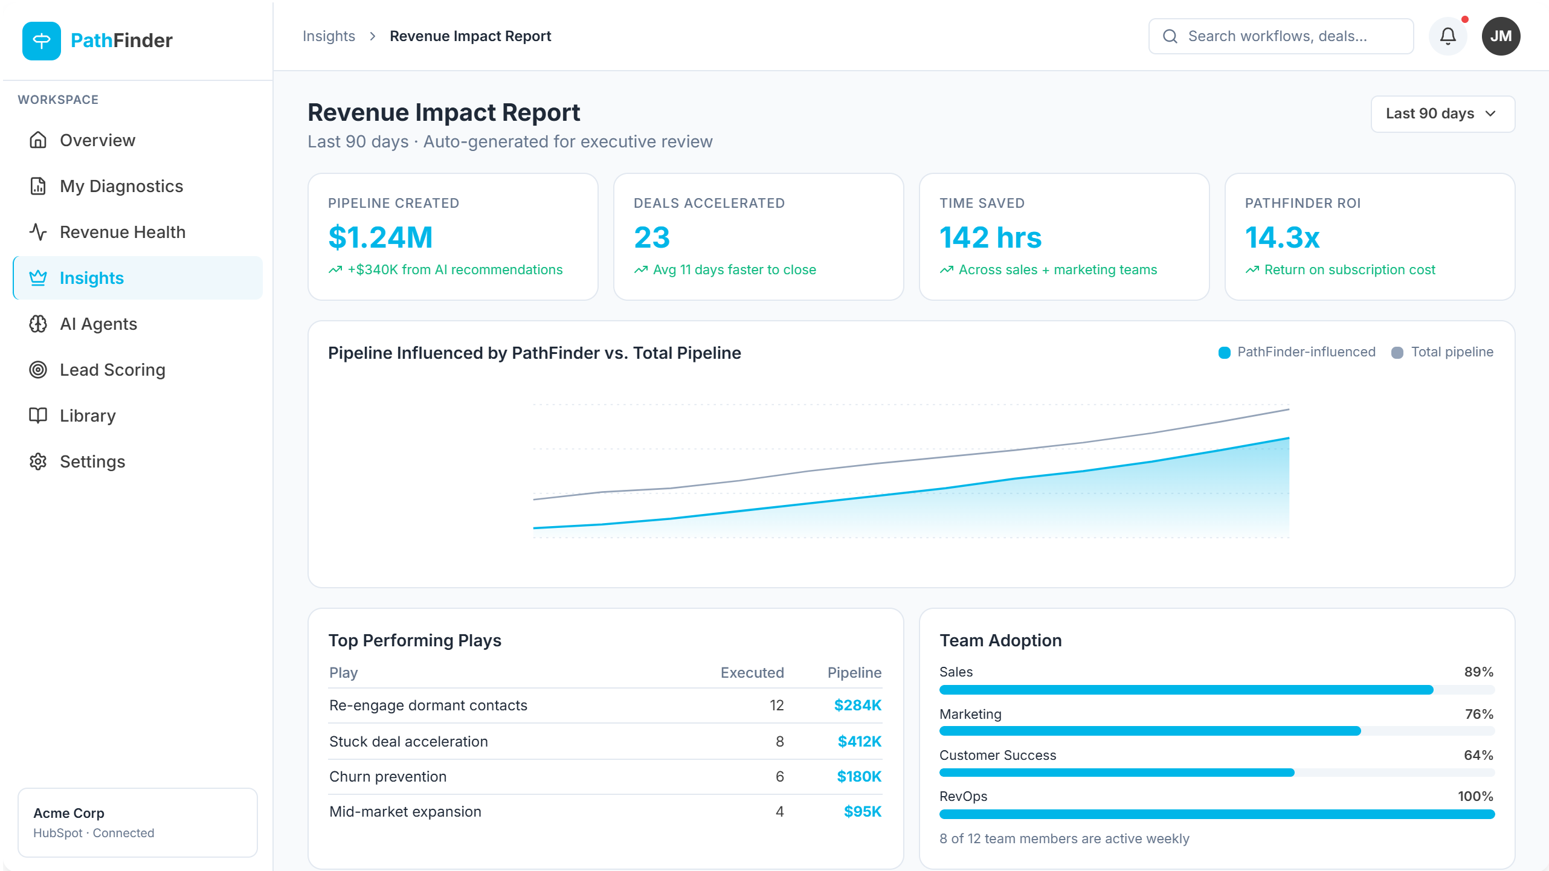Click the Executed column header
This screenshot has width=1549, height=871.
coord(752,673)
